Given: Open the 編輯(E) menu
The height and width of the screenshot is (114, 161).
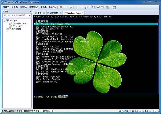Looking at the screenshot, I should coord(15,7).
